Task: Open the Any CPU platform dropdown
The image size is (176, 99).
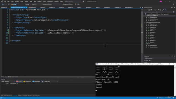Action: 37,4
